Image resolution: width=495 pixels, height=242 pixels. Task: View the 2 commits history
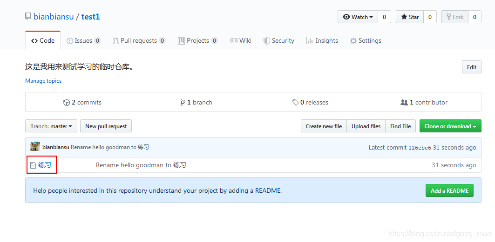pyautogui.click(x=82, y=102)
